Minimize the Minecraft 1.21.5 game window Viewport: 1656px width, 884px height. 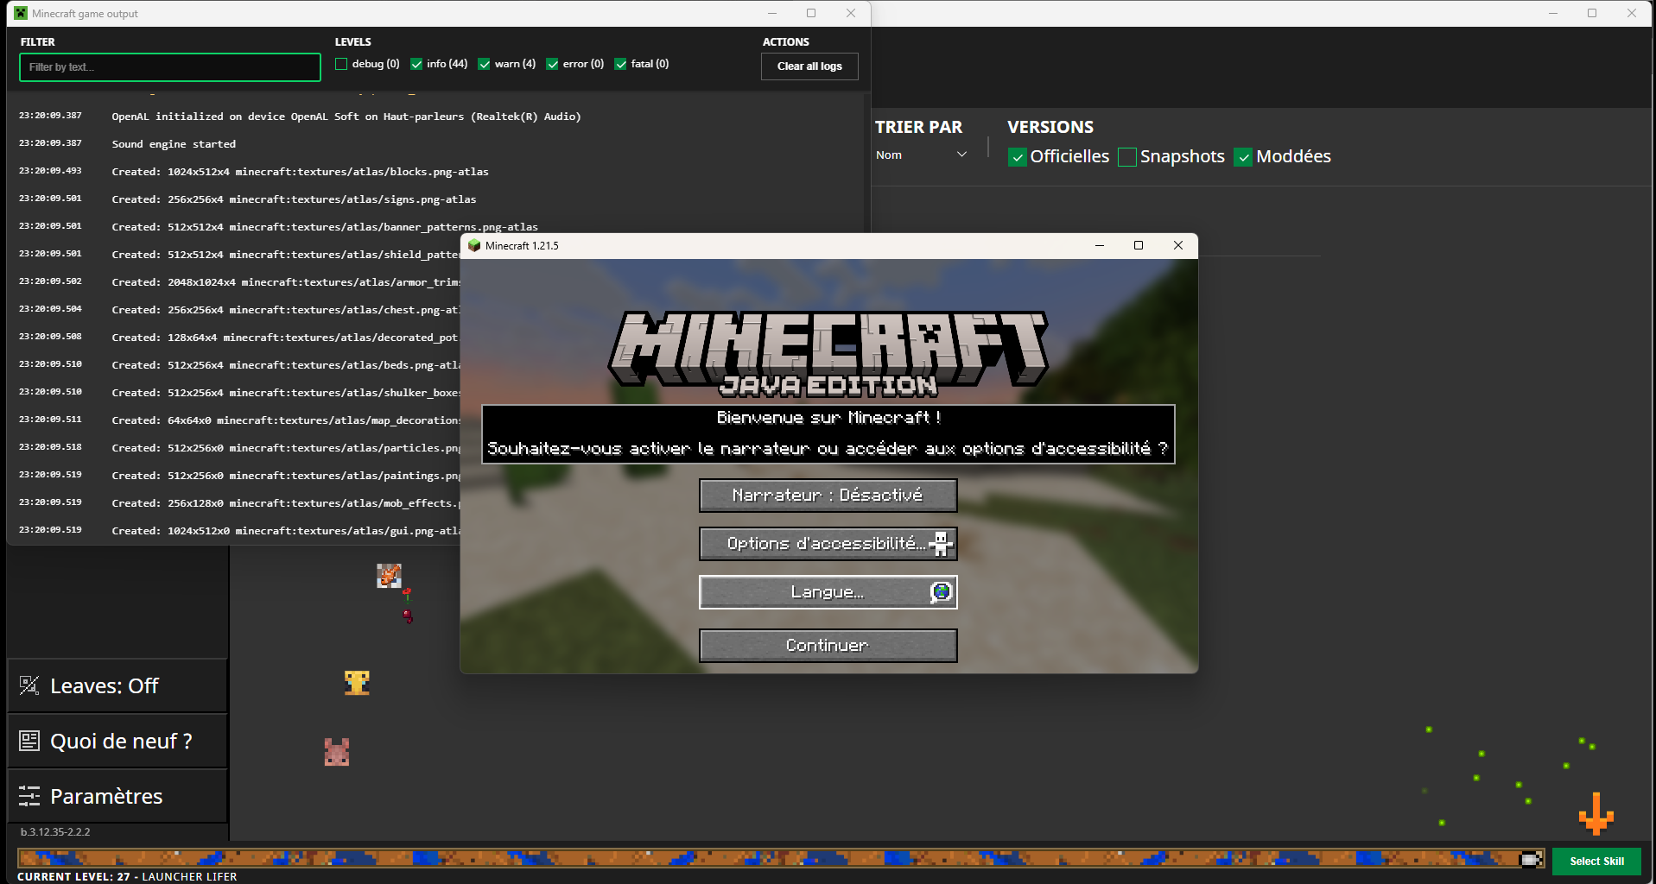(1100, 245)
